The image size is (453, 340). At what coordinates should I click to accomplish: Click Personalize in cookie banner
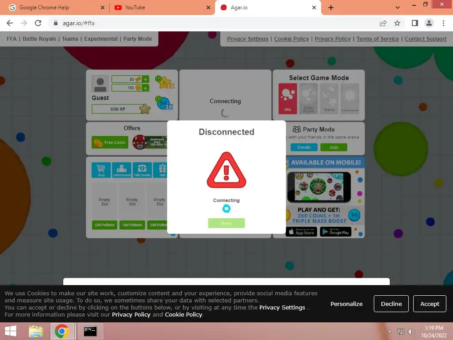point(346,304)
